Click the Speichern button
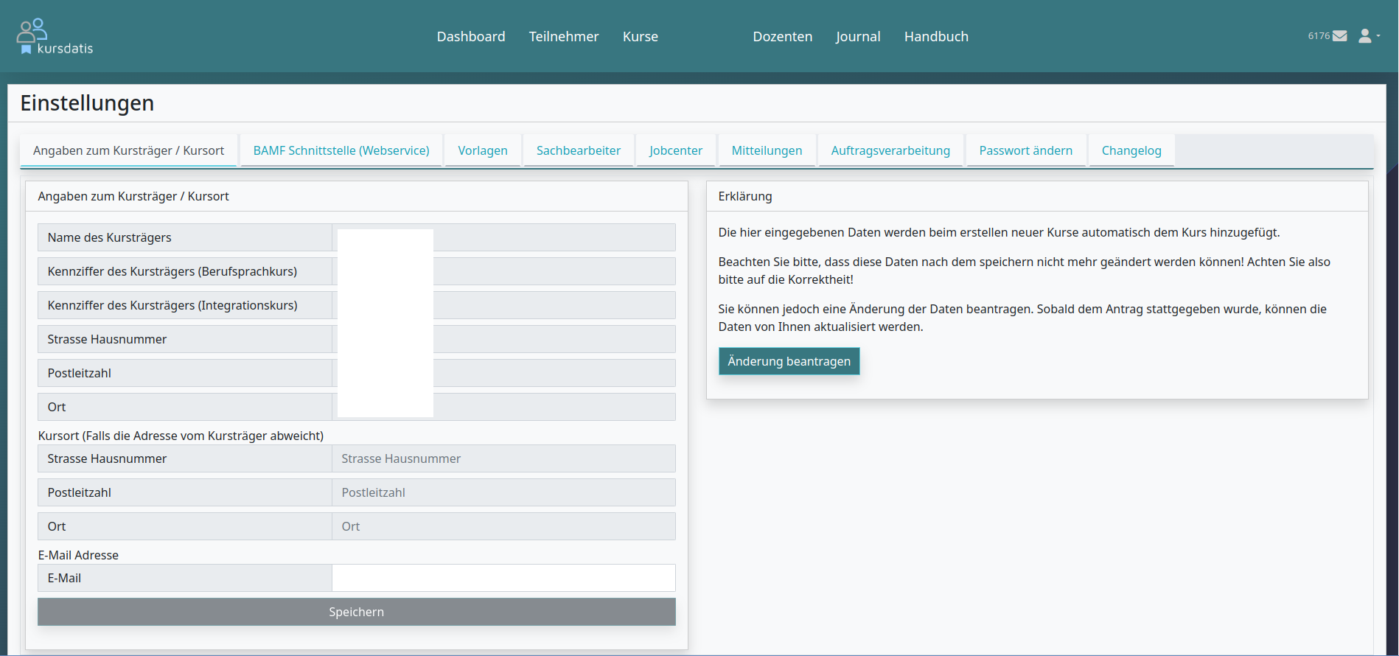This screenshot has height=656, width=1399. click(x=356, y=612)
